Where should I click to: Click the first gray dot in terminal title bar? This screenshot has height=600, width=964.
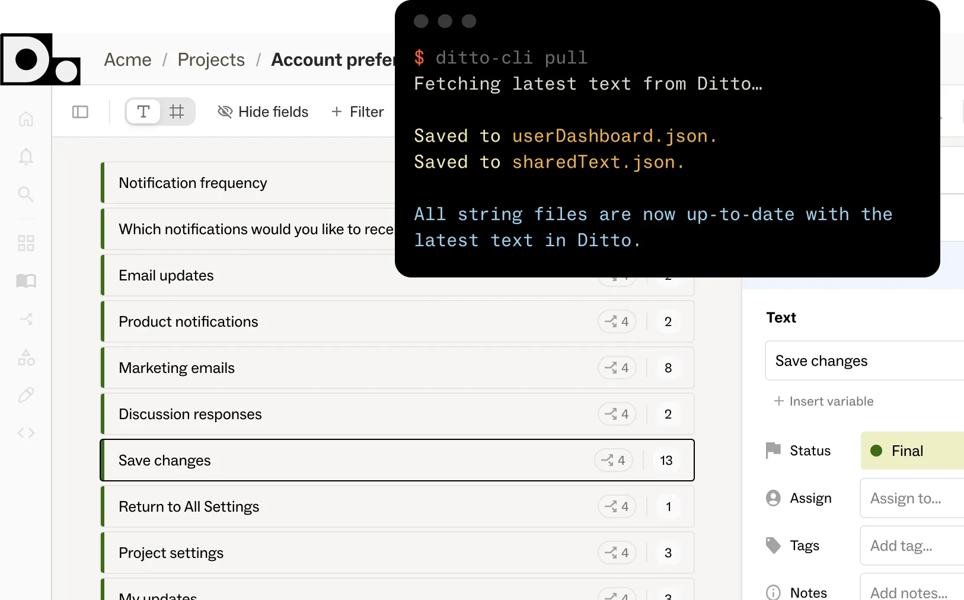421,21
